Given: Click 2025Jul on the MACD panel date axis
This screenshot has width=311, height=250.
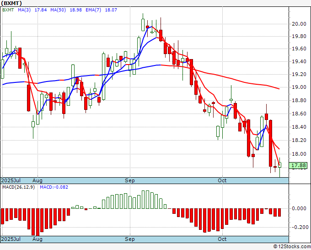Looking at the screenshot, I should 11,239.
